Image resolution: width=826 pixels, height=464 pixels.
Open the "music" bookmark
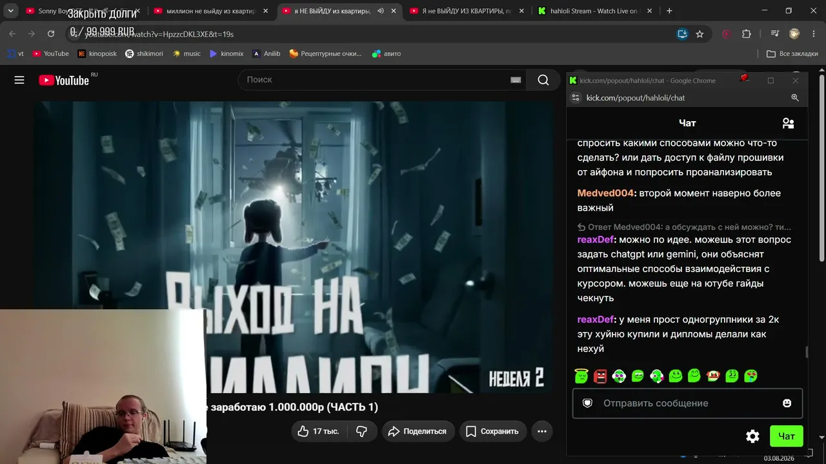186,53
